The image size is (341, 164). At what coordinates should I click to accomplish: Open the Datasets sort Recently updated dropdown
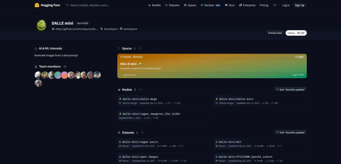(290, 132)
